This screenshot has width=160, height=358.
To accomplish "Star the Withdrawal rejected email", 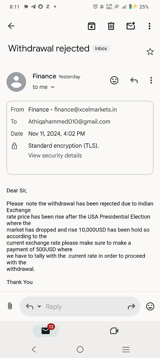I will point(150,52).
